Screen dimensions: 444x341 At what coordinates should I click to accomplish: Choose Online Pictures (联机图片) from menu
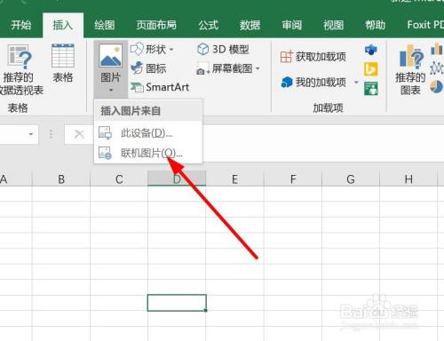[148, 153]
